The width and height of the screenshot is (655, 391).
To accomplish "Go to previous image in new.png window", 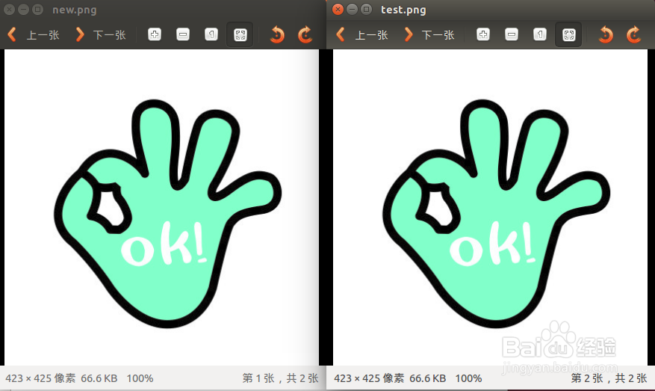I will pyautogui.click(x=34, y=34).
